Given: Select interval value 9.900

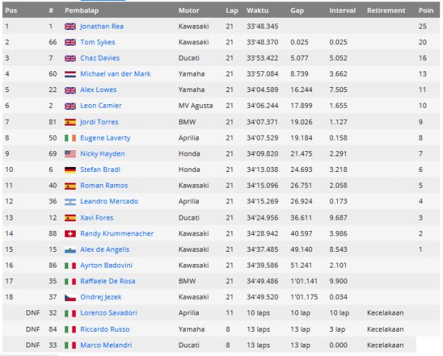Looking at the screenshot, I should tap(339, 281).
